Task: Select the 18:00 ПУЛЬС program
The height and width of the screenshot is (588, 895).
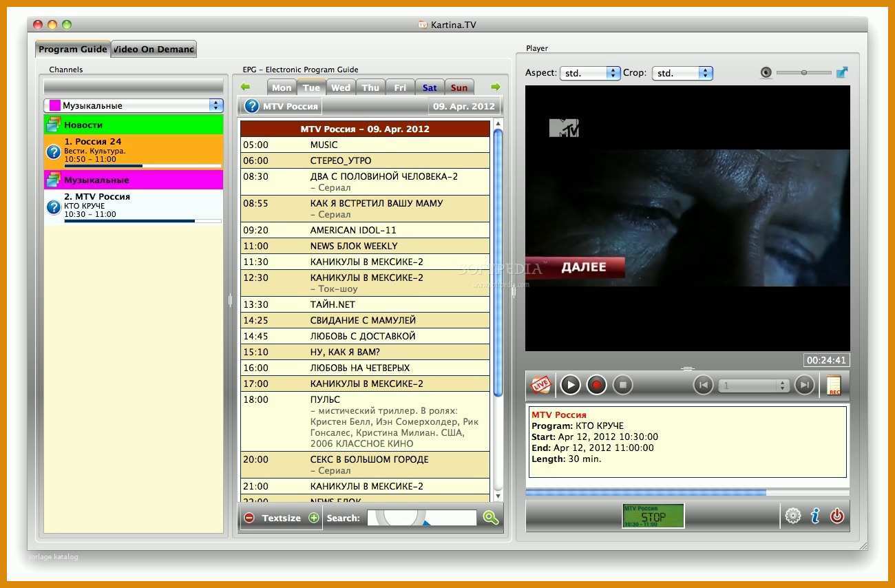Action: [365, 421]
